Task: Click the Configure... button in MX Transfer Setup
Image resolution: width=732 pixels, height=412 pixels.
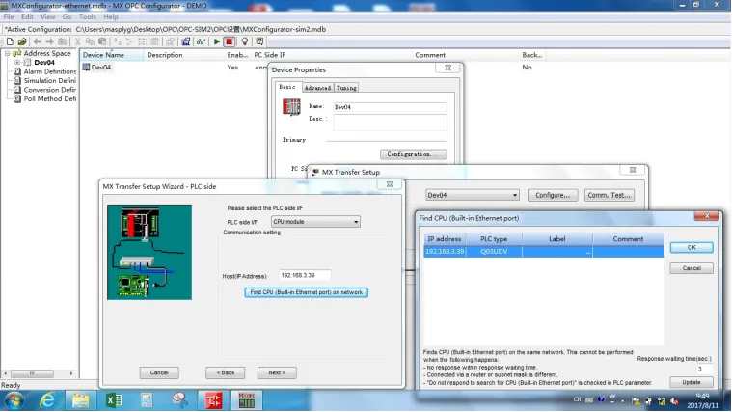Action: pos(553,195)
